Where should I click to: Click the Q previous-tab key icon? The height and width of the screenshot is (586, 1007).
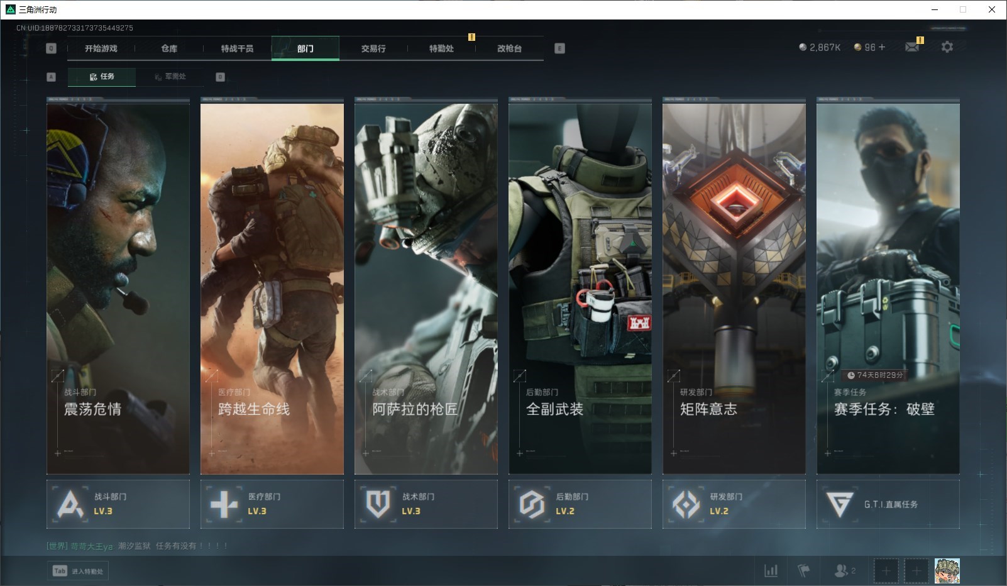coord(52,48)
